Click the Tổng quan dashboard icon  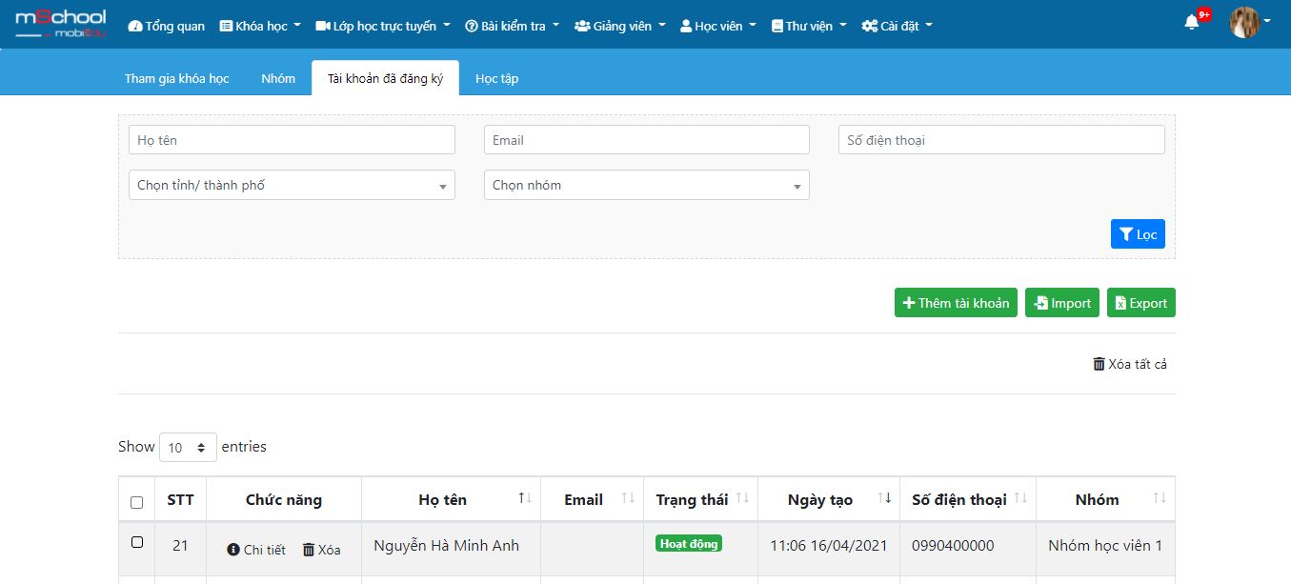(x=134, y=26)
